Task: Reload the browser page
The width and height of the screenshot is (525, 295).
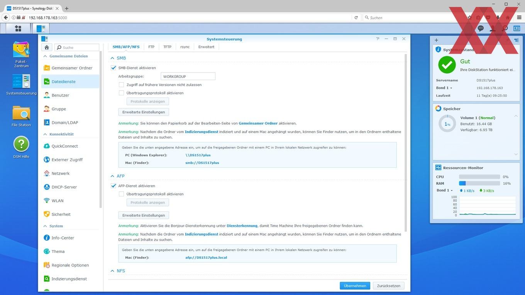Action: (x=356, y=17)
